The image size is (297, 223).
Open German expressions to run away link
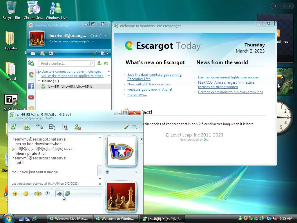tap(231, 92)
